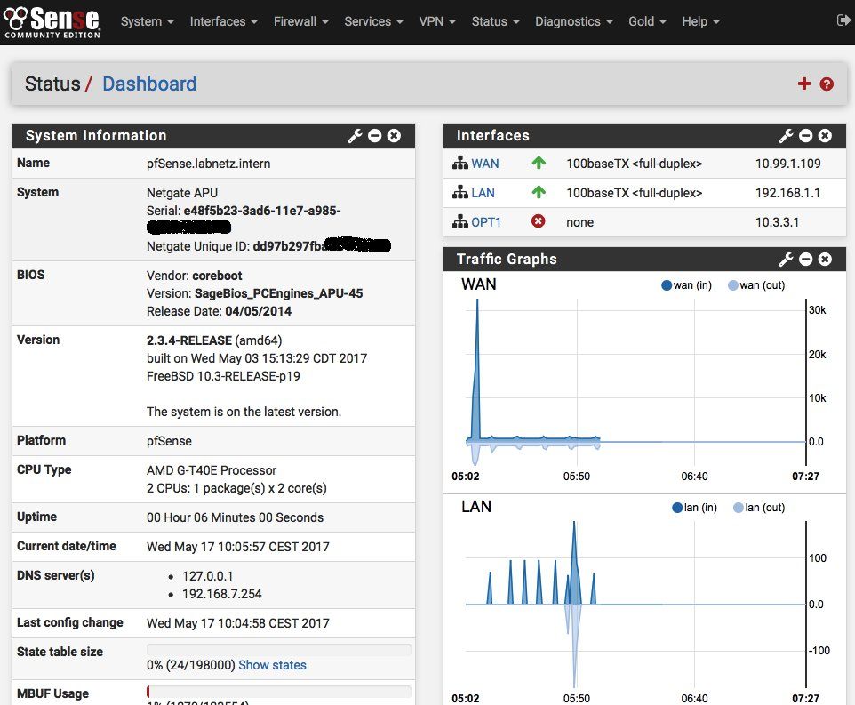This screenshot has width=855, height=705.
Task: Toggle the lan (in) legend swatch
Action: (677, 508)
